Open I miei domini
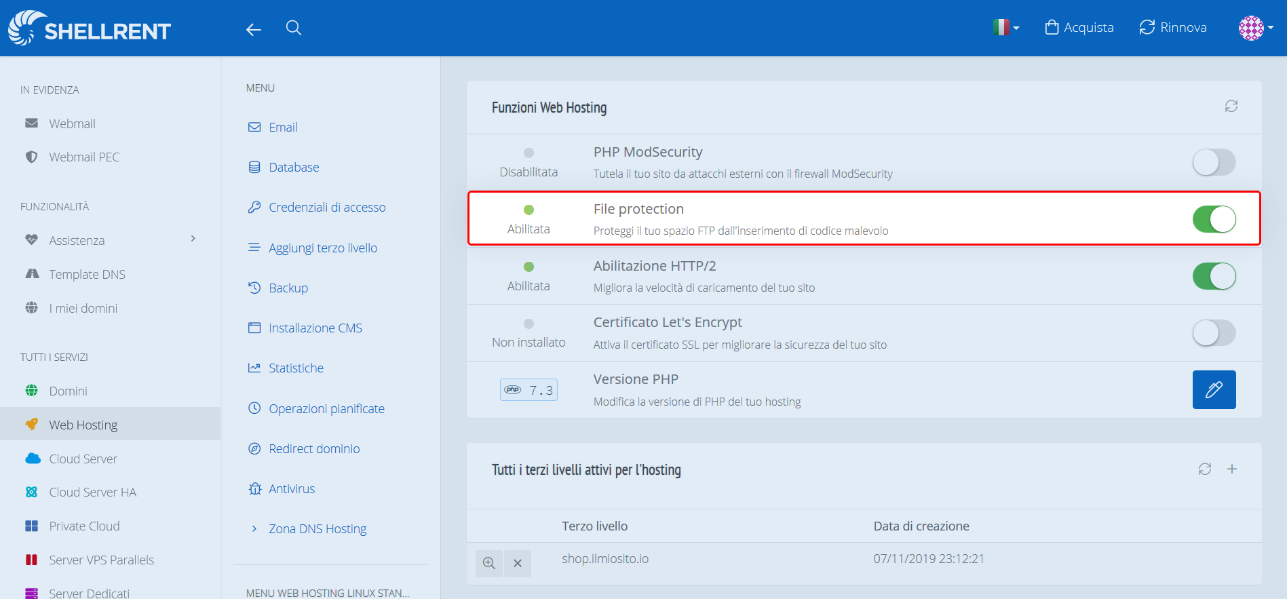This screenshot has width=1287, height=599. [83, 308]
